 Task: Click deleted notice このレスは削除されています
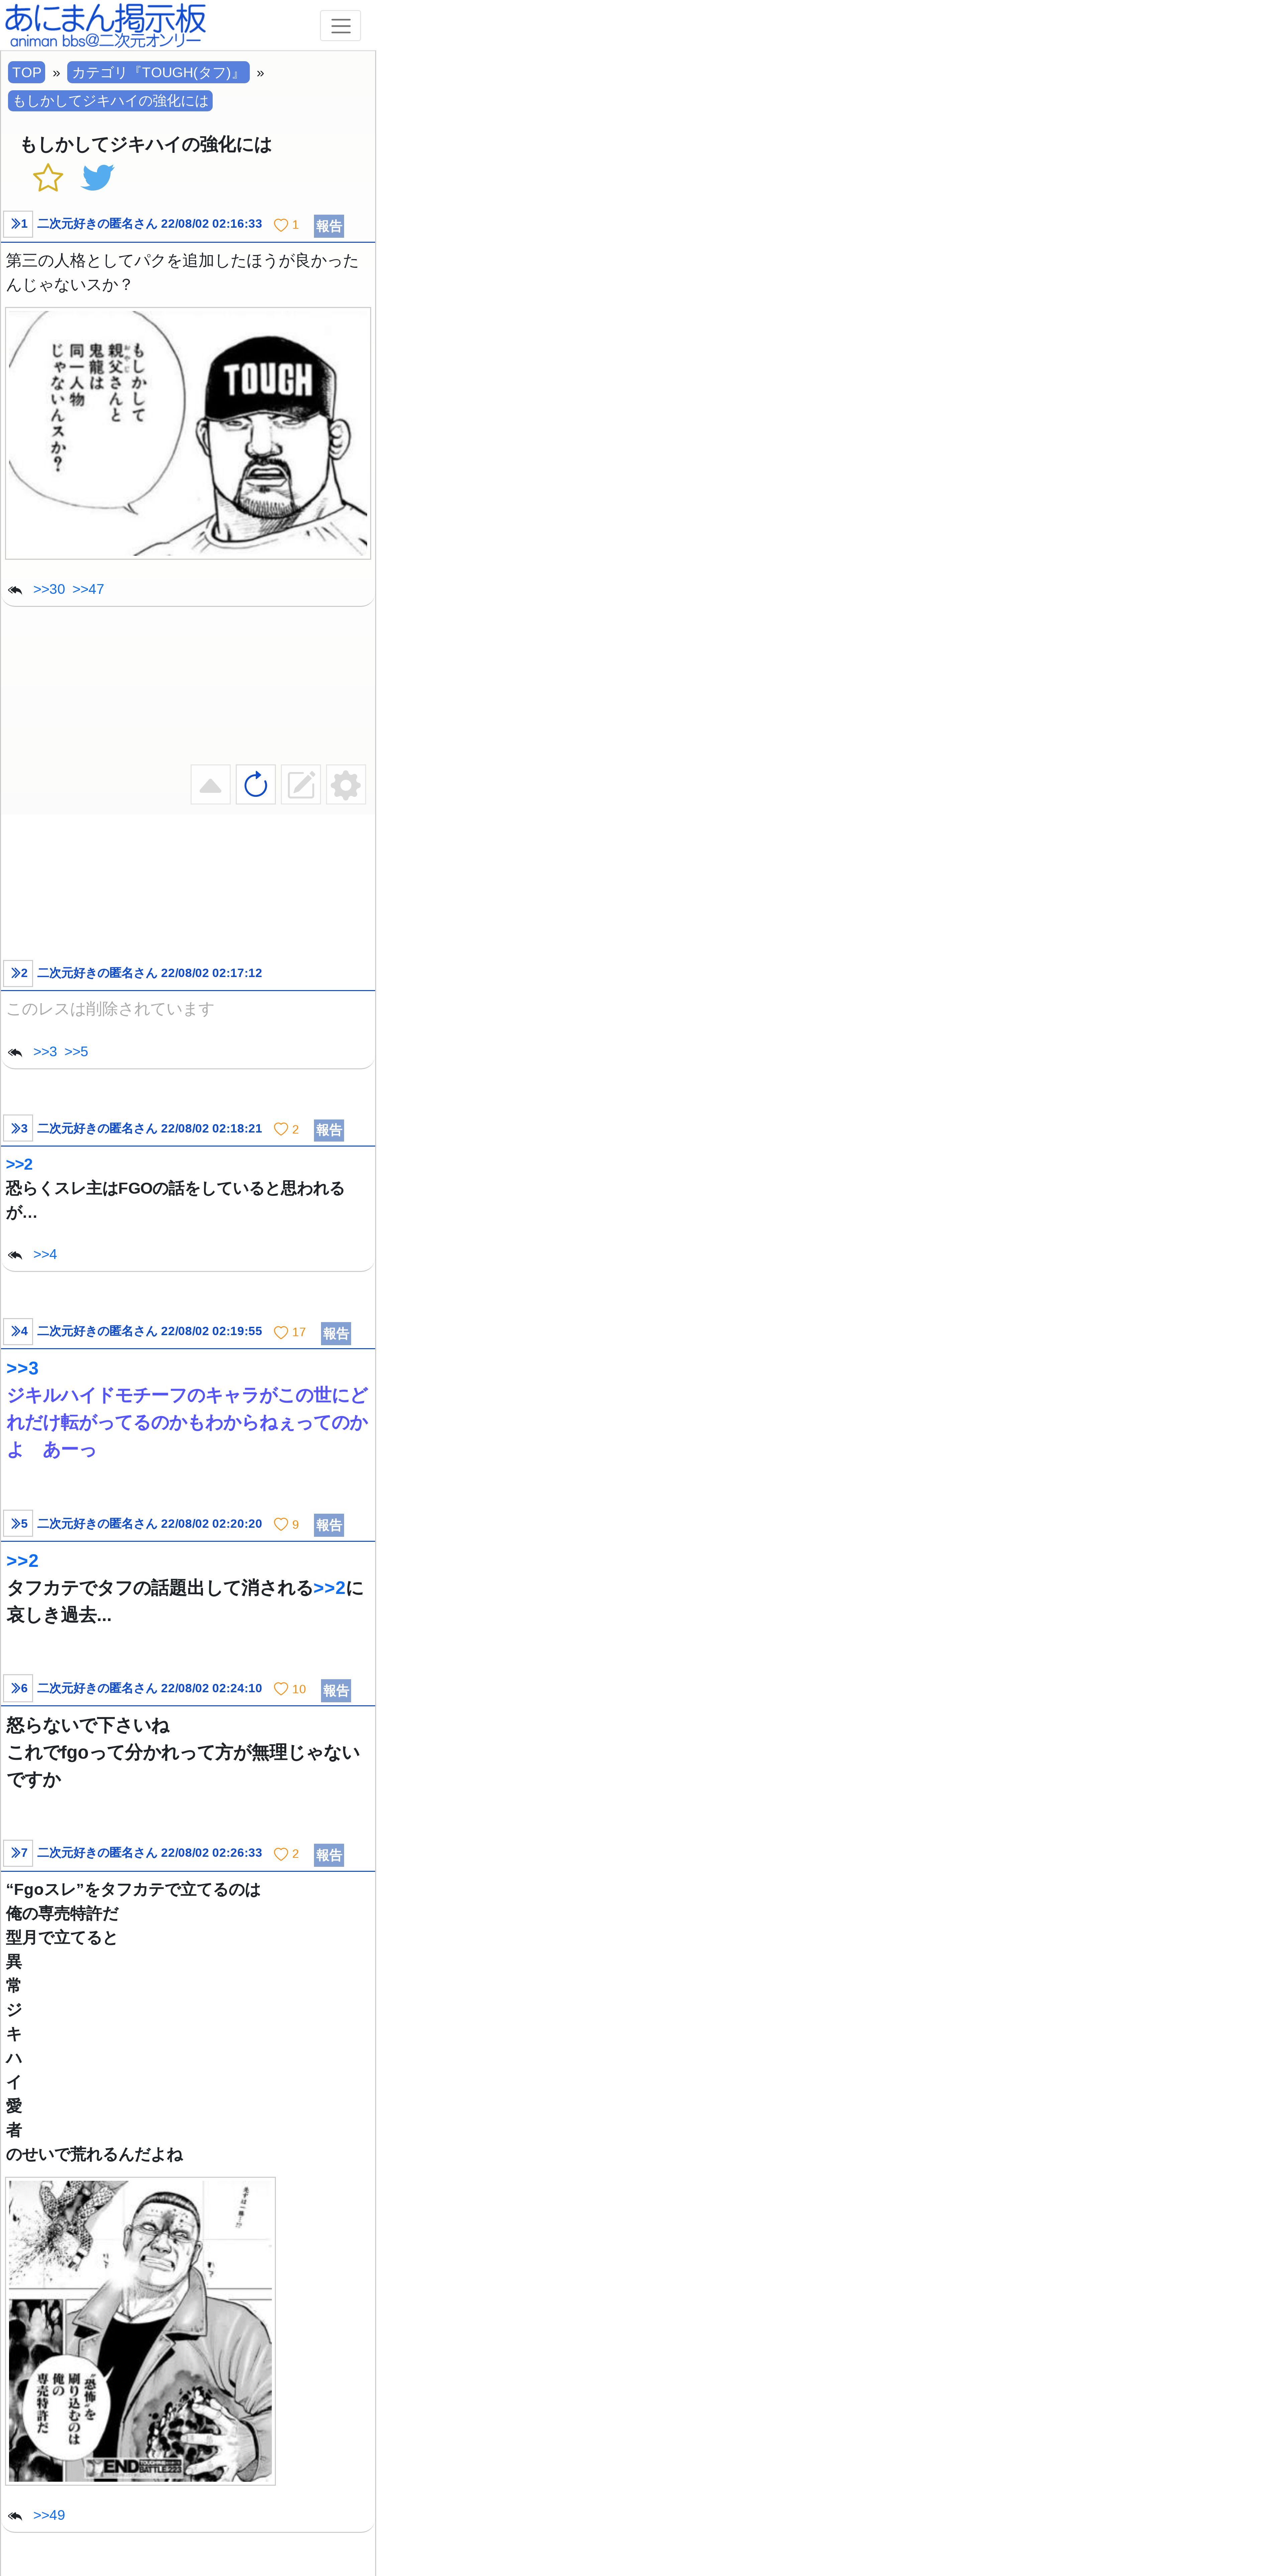[110, 1009]
